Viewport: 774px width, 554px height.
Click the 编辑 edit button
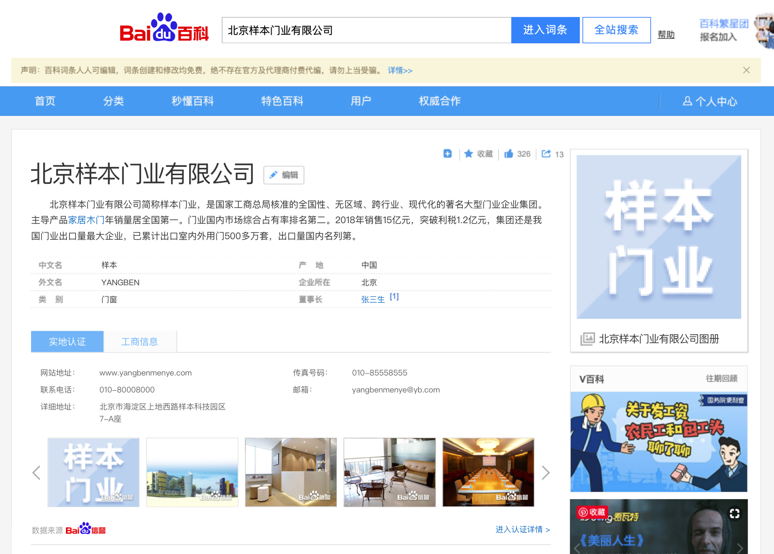pyautogui.click(x=284, y=175)
